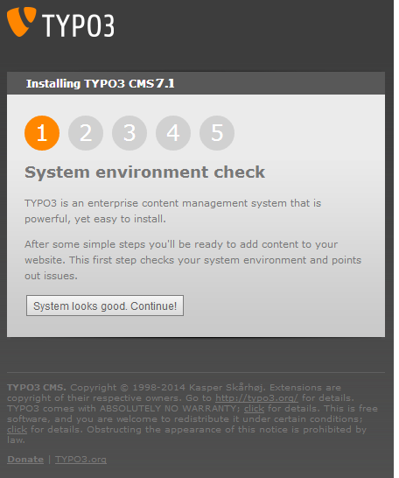Viewport: 399px width, 478px height.
Task: Open the Donate link in the footer
Action: click(x=25, y=459)
